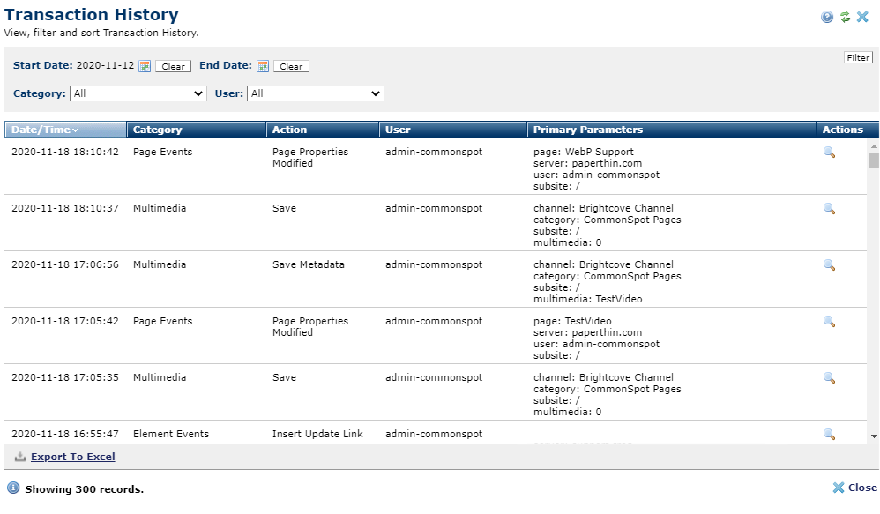Viewport: 880px width, 514px height.
Task: Sort by the Category column header
Action: [x=197, y=130]
